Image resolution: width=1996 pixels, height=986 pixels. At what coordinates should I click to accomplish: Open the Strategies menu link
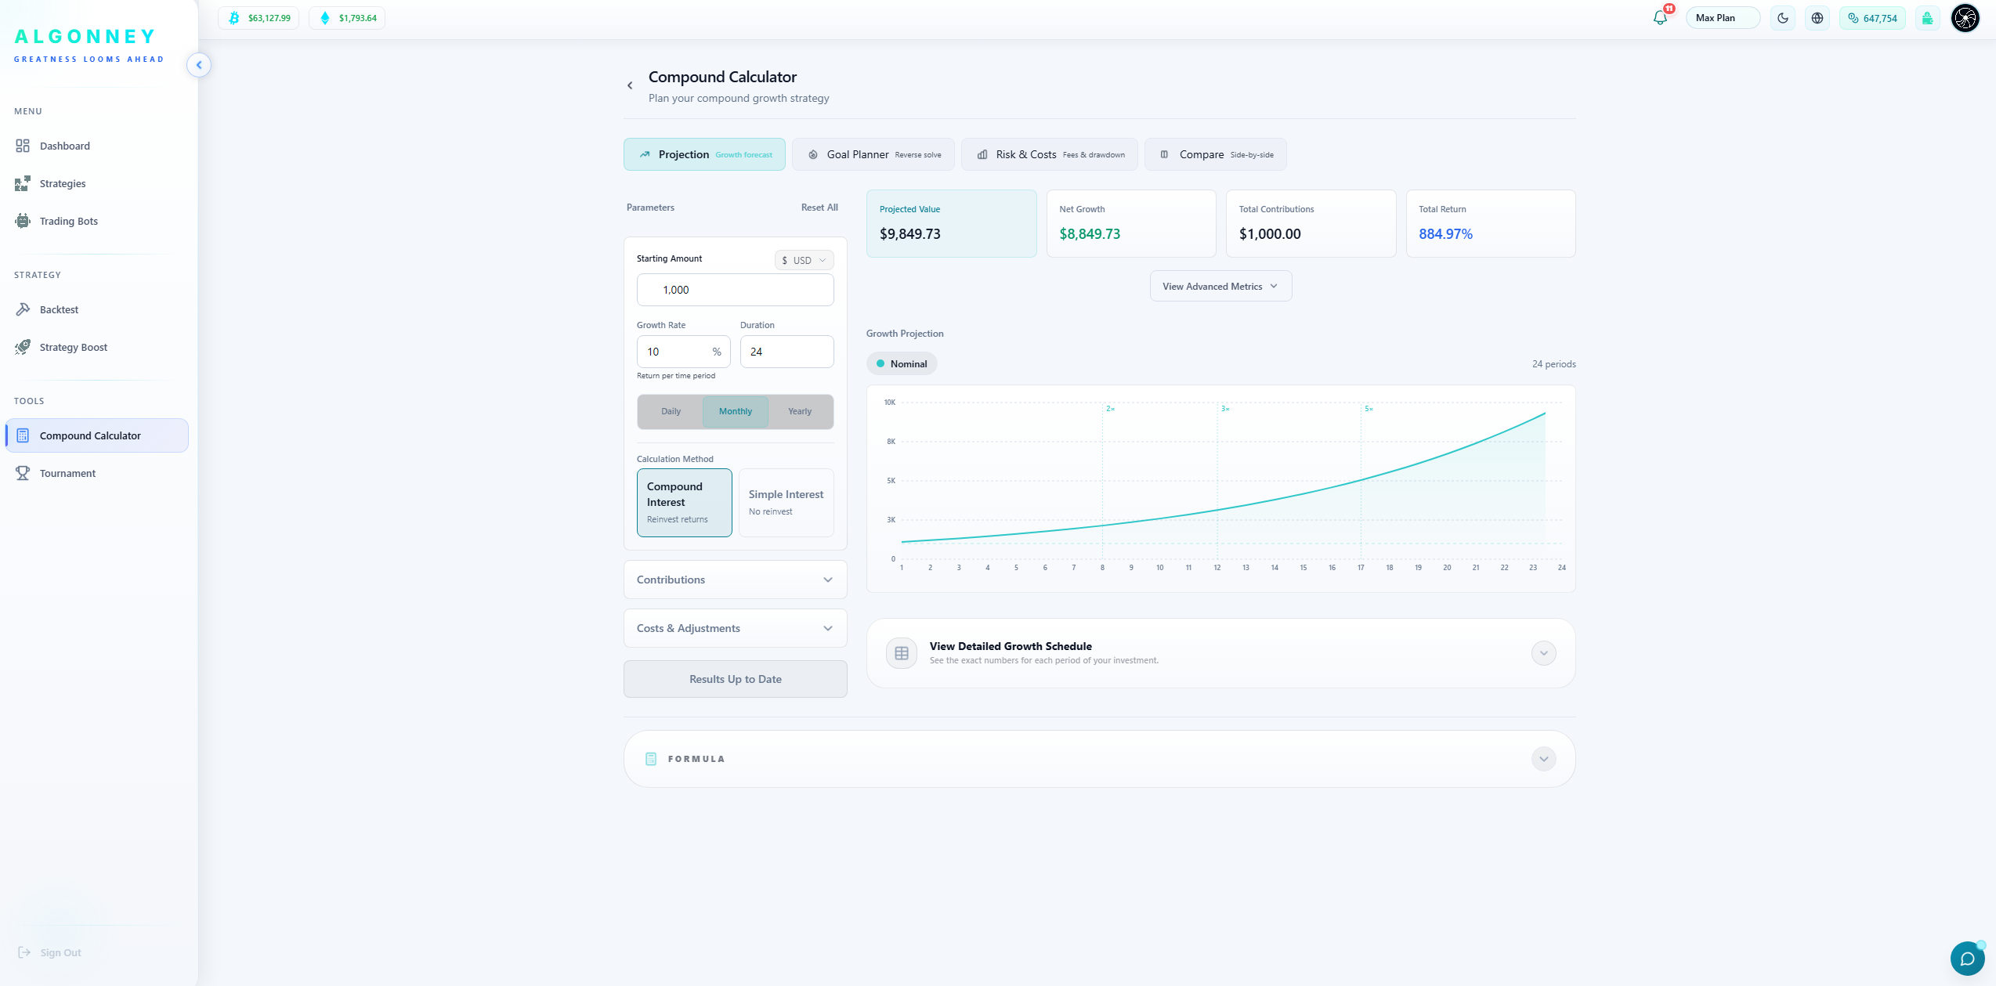point(63,183)
